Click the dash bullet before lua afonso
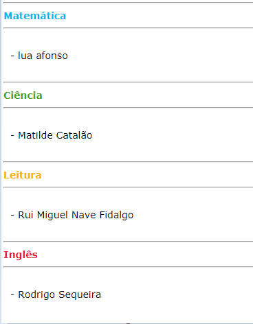 [x=12, y=56]
